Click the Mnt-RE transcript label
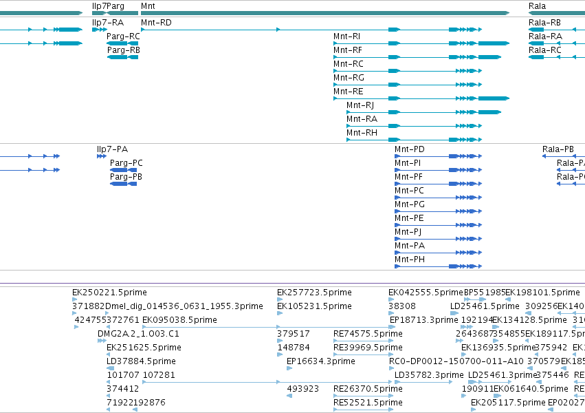This screenshot has height=413, width=585. pyautogui.click(x=348, y=92)
